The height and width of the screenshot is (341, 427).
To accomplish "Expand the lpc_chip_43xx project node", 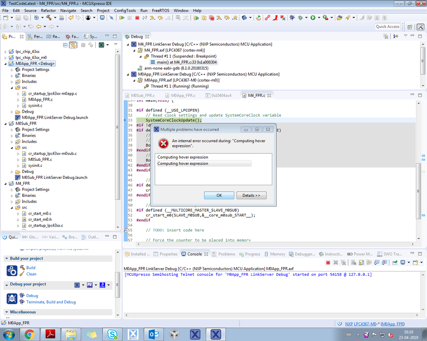I will click(x=6, y=52).
